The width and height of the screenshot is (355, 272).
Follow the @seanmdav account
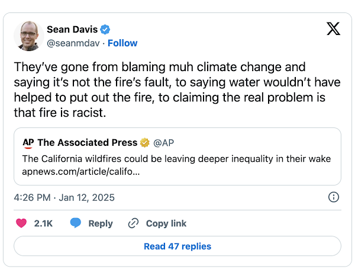pyautogui.click(x=122, y=43)
